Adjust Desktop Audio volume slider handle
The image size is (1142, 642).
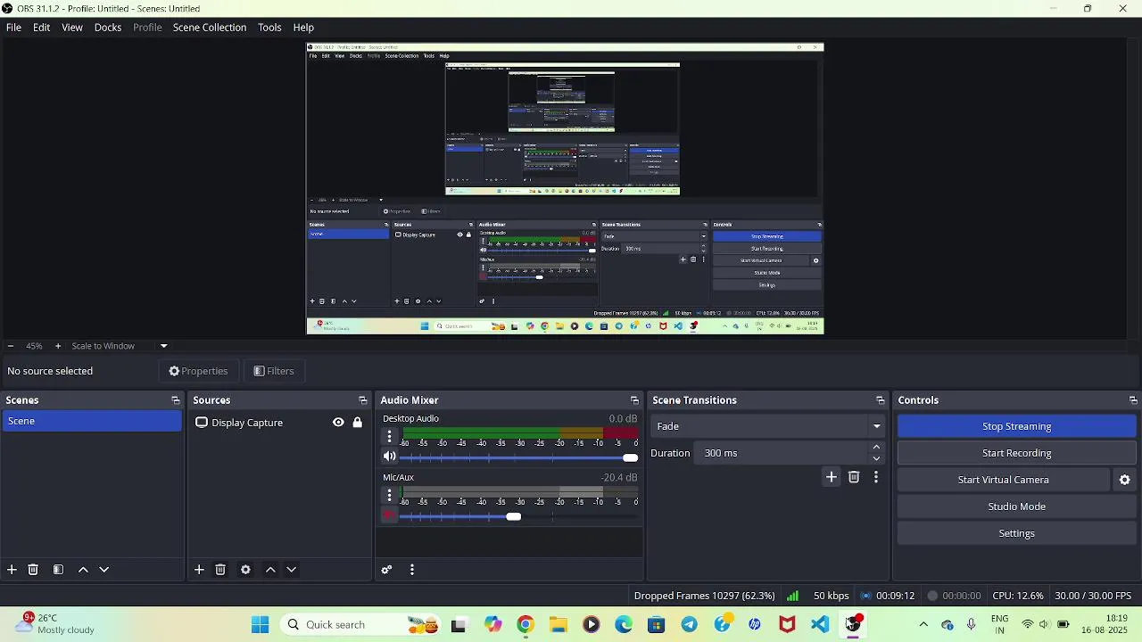[630, 457]
